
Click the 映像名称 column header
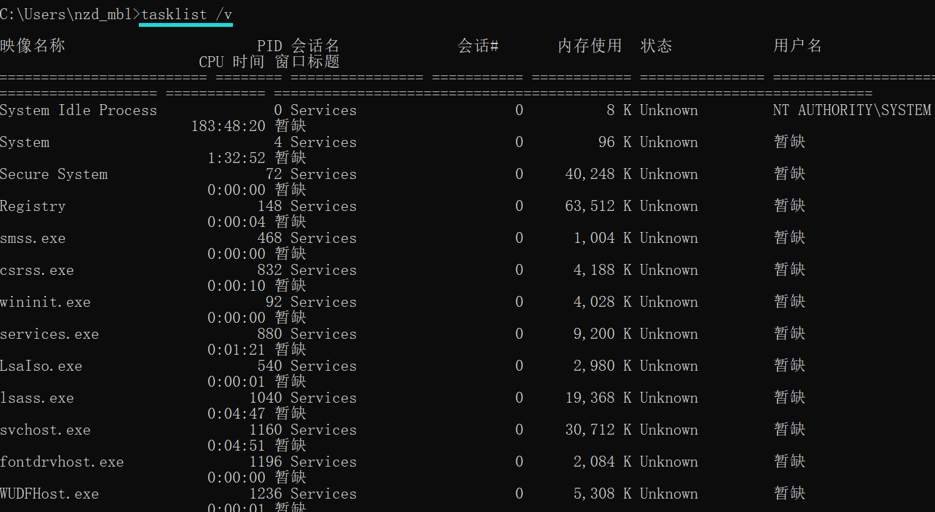pyautogui.click(x=33, y=46)
